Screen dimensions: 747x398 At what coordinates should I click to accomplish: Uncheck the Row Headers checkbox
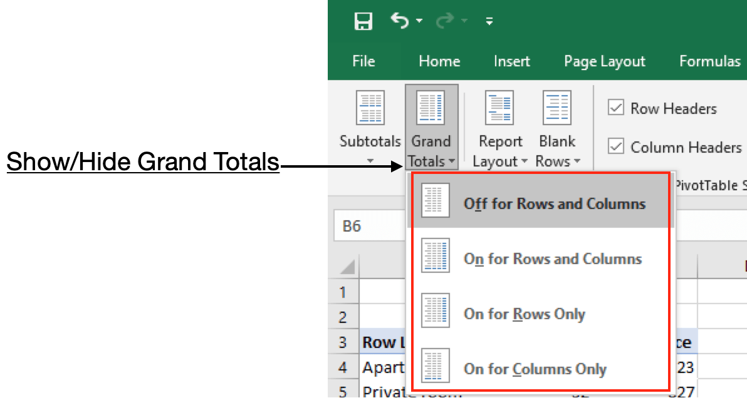coord(616,108)
